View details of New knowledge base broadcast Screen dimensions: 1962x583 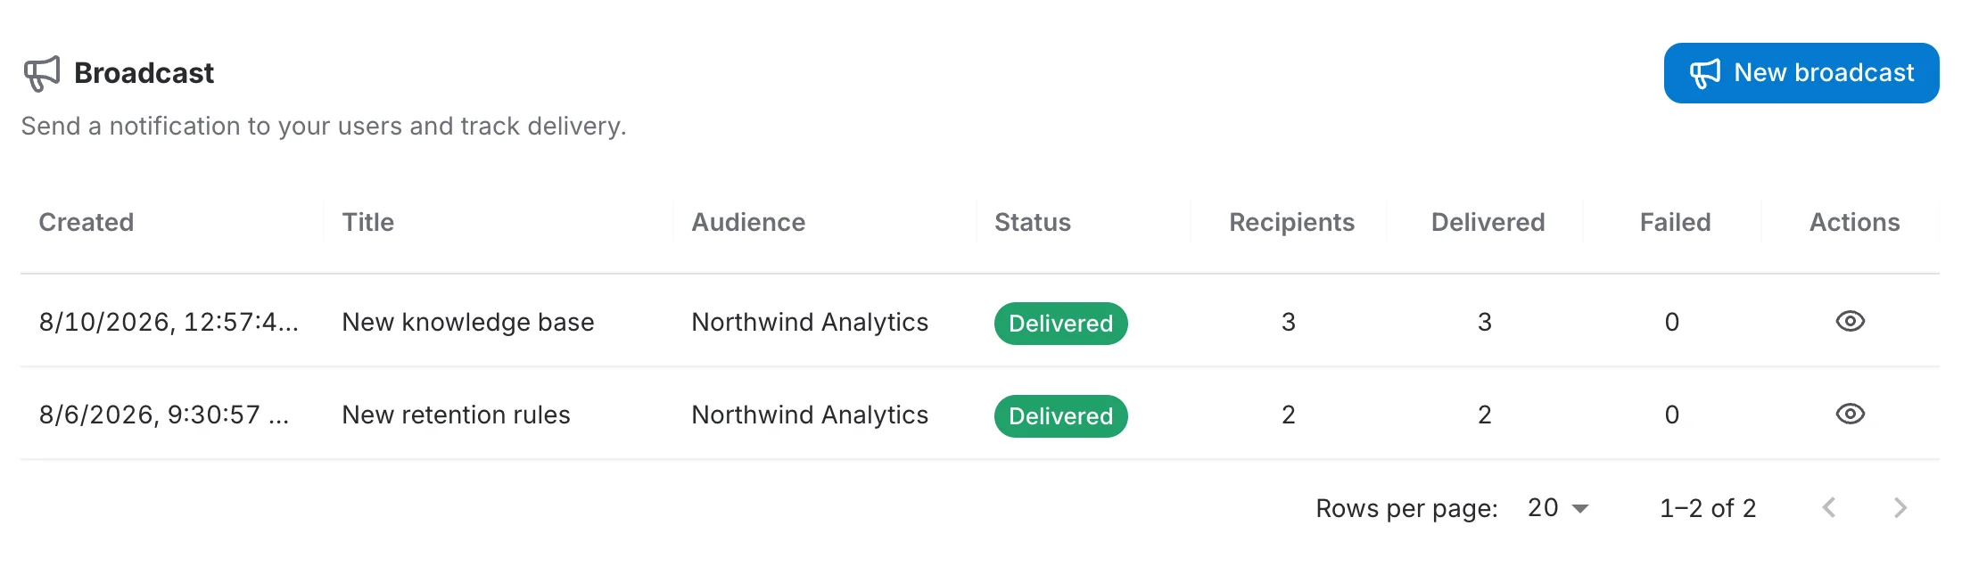click(1851, 321)
